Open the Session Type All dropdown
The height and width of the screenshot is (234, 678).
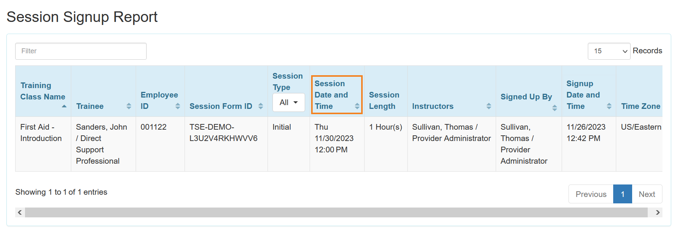pos(288,102)
